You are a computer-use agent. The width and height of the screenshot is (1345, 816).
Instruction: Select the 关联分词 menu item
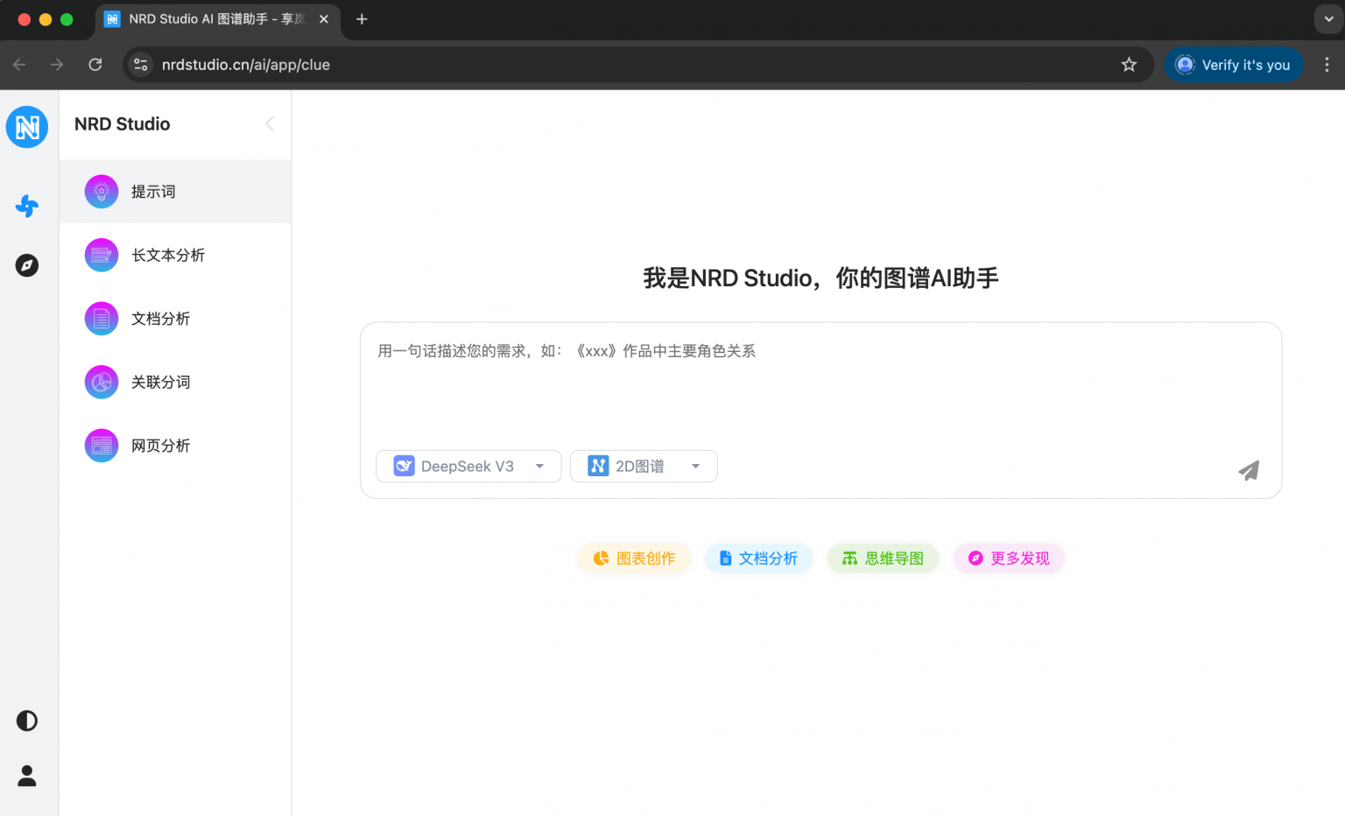[x=175, y=382]
